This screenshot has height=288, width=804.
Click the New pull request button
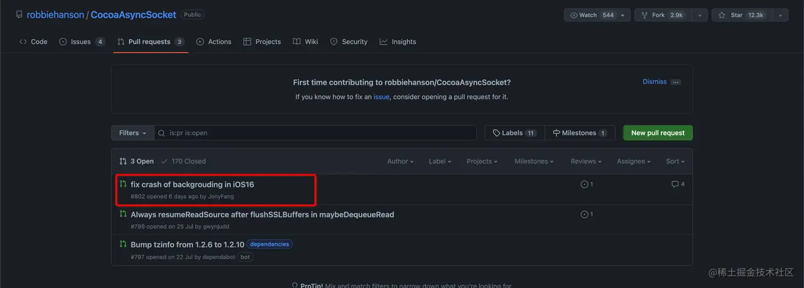(x=658, y=133)
